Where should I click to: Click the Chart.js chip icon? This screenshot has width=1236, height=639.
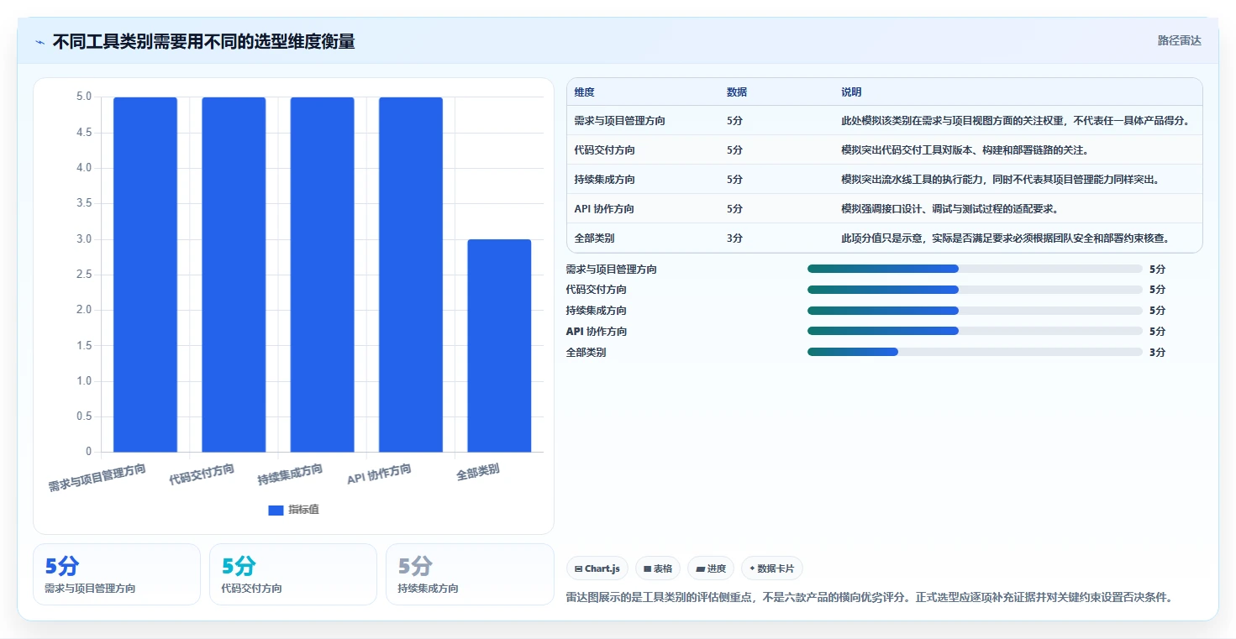[579, 569]
